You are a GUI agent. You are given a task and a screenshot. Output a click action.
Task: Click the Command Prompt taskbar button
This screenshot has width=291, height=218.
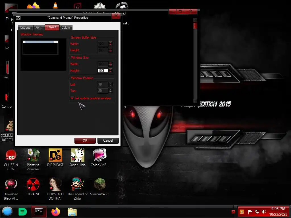(39, 212)
